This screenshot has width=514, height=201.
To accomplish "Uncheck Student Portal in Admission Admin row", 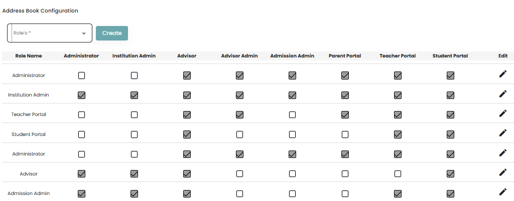I will click(x=450, y=193).
